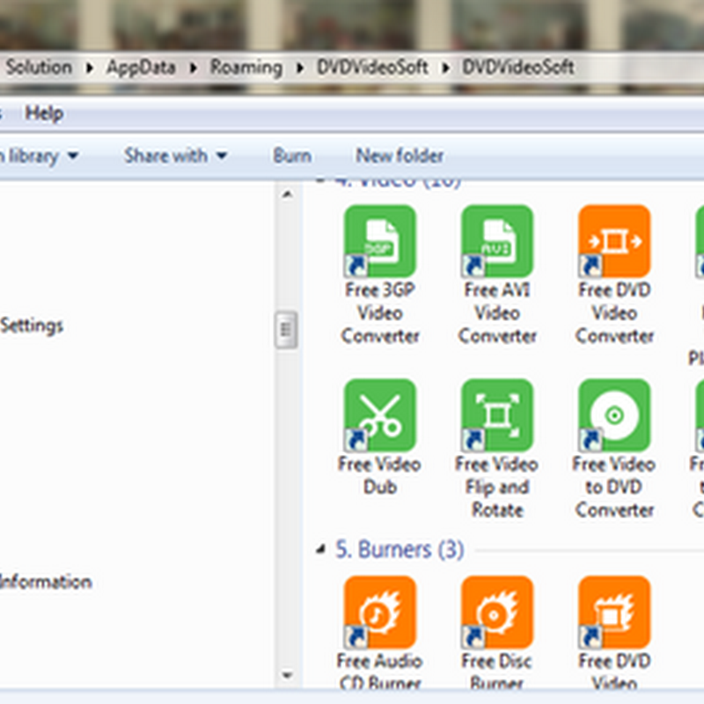The width and height of the screenshot is (704, 704).
Task: Go to last DVDVideoSoft breadcrumb
Action: pyautogui.click(x=518, y=68)
